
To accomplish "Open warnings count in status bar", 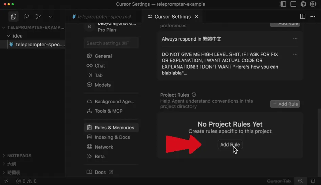I will click(x=32, y=181).
